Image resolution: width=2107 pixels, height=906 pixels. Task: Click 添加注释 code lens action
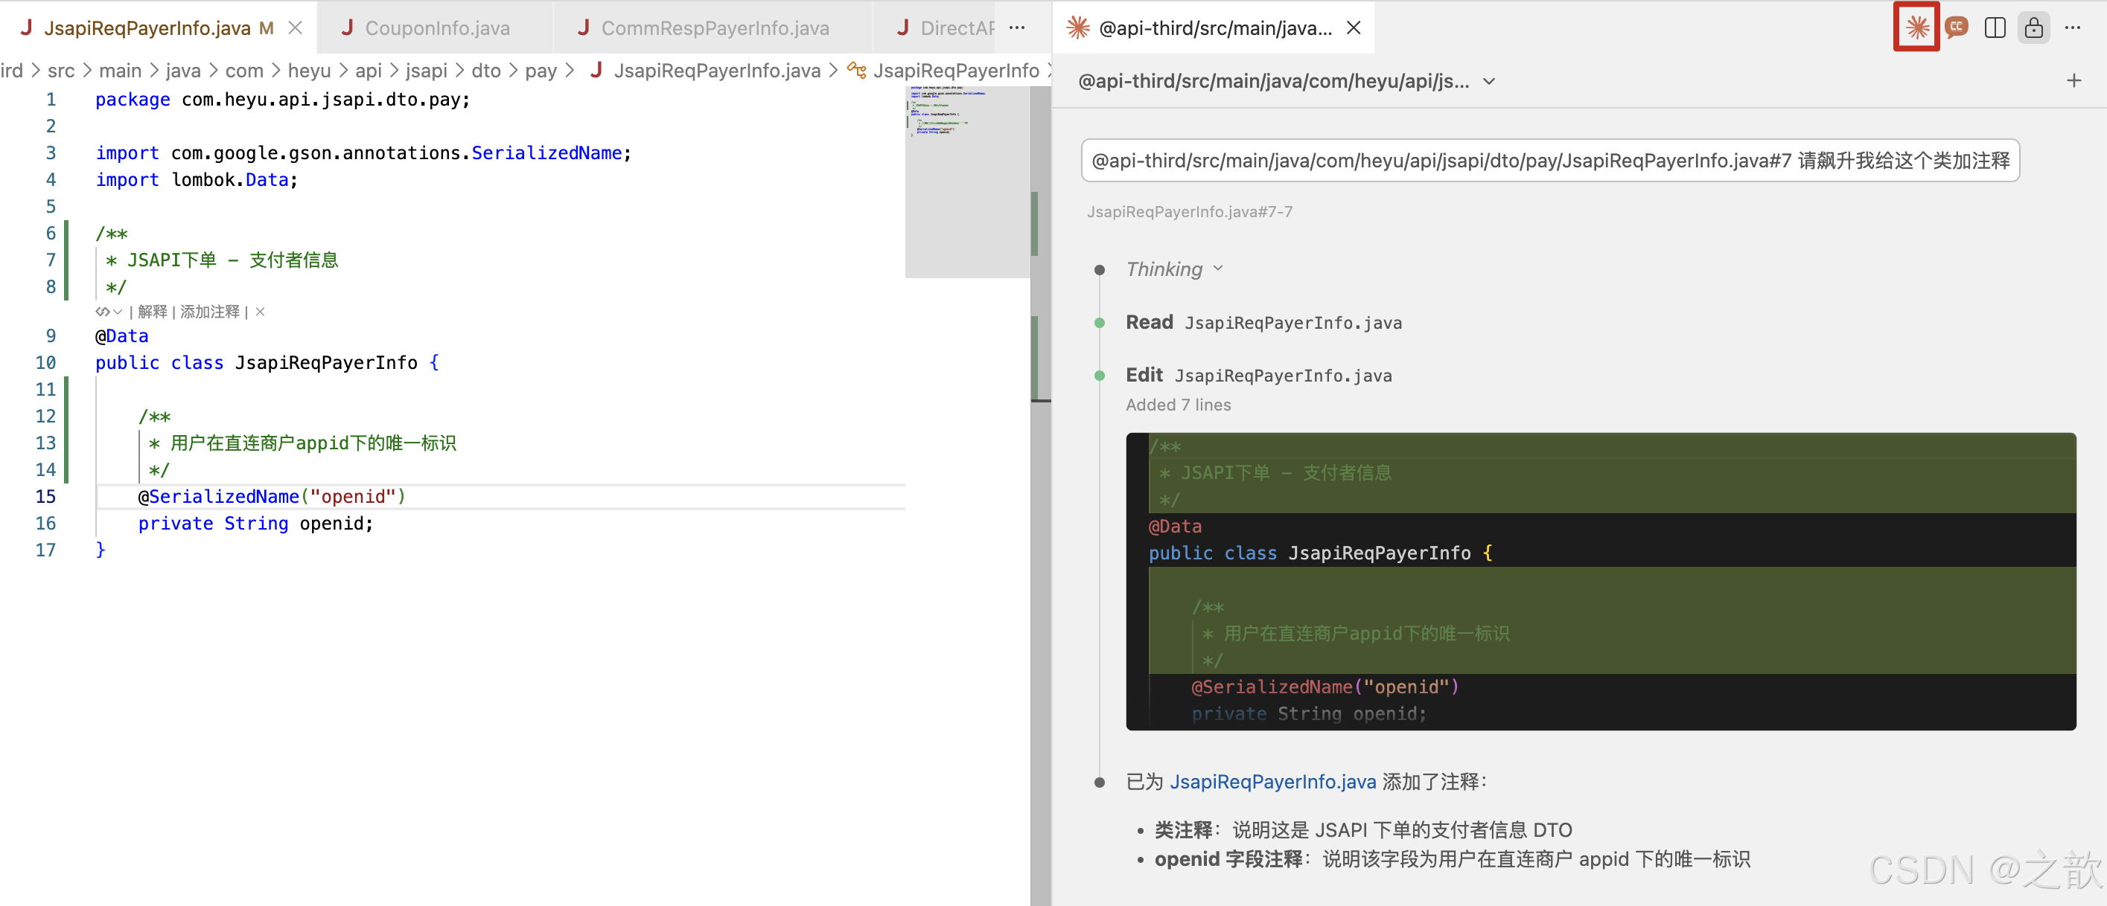(x=209, y=311)
